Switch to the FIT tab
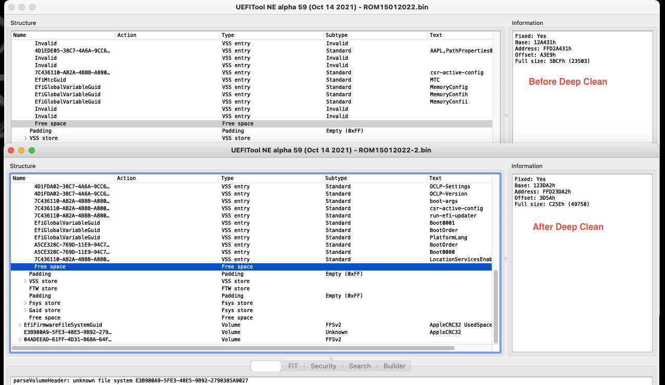Image resolution: width=665 pixels, height=385 pixels. (x=293, y=366)
